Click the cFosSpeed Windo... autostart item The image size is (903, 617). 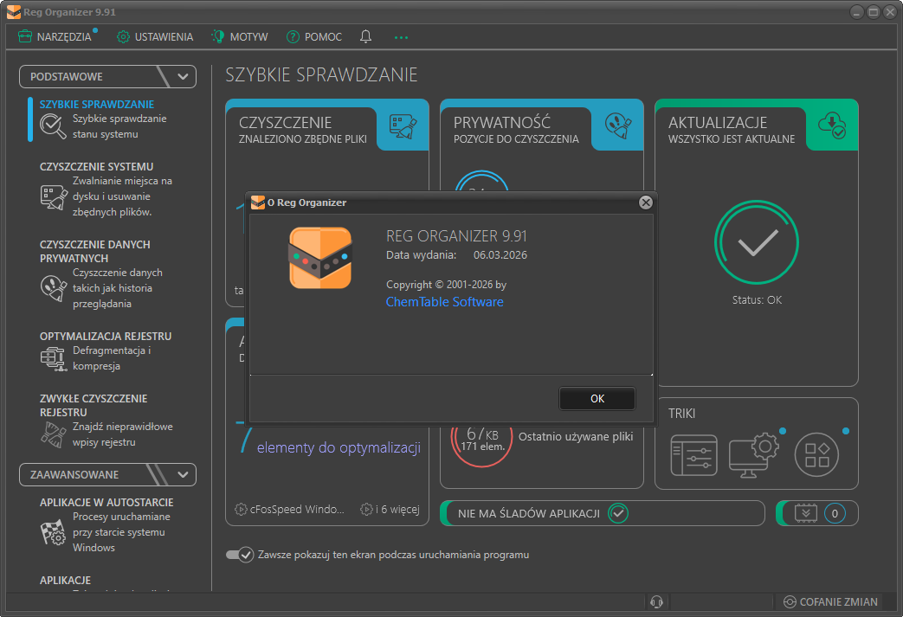290,510
